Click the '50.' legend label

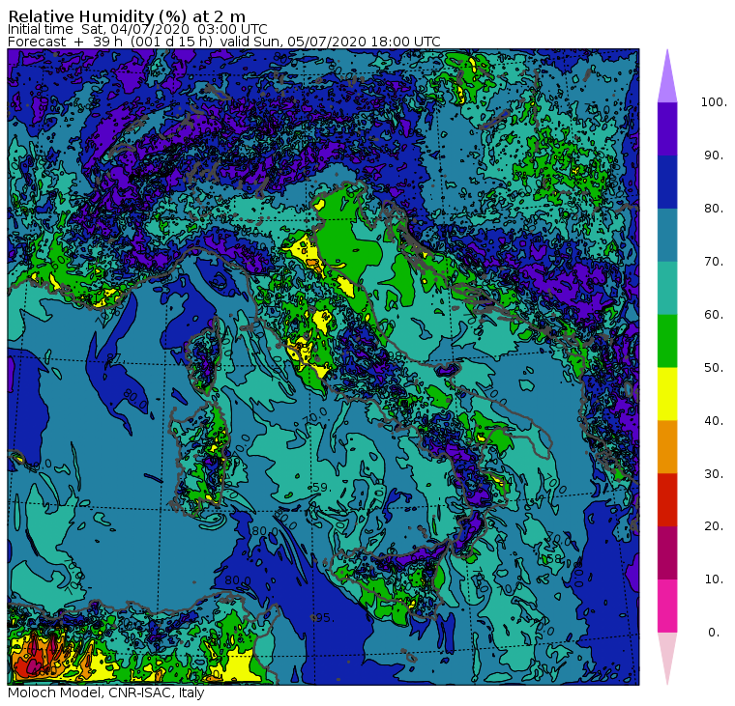tap(714, 367)
